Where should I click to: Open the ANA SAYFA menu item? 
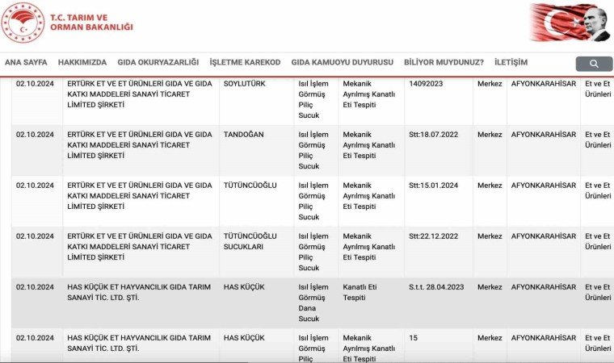[26, 63]
